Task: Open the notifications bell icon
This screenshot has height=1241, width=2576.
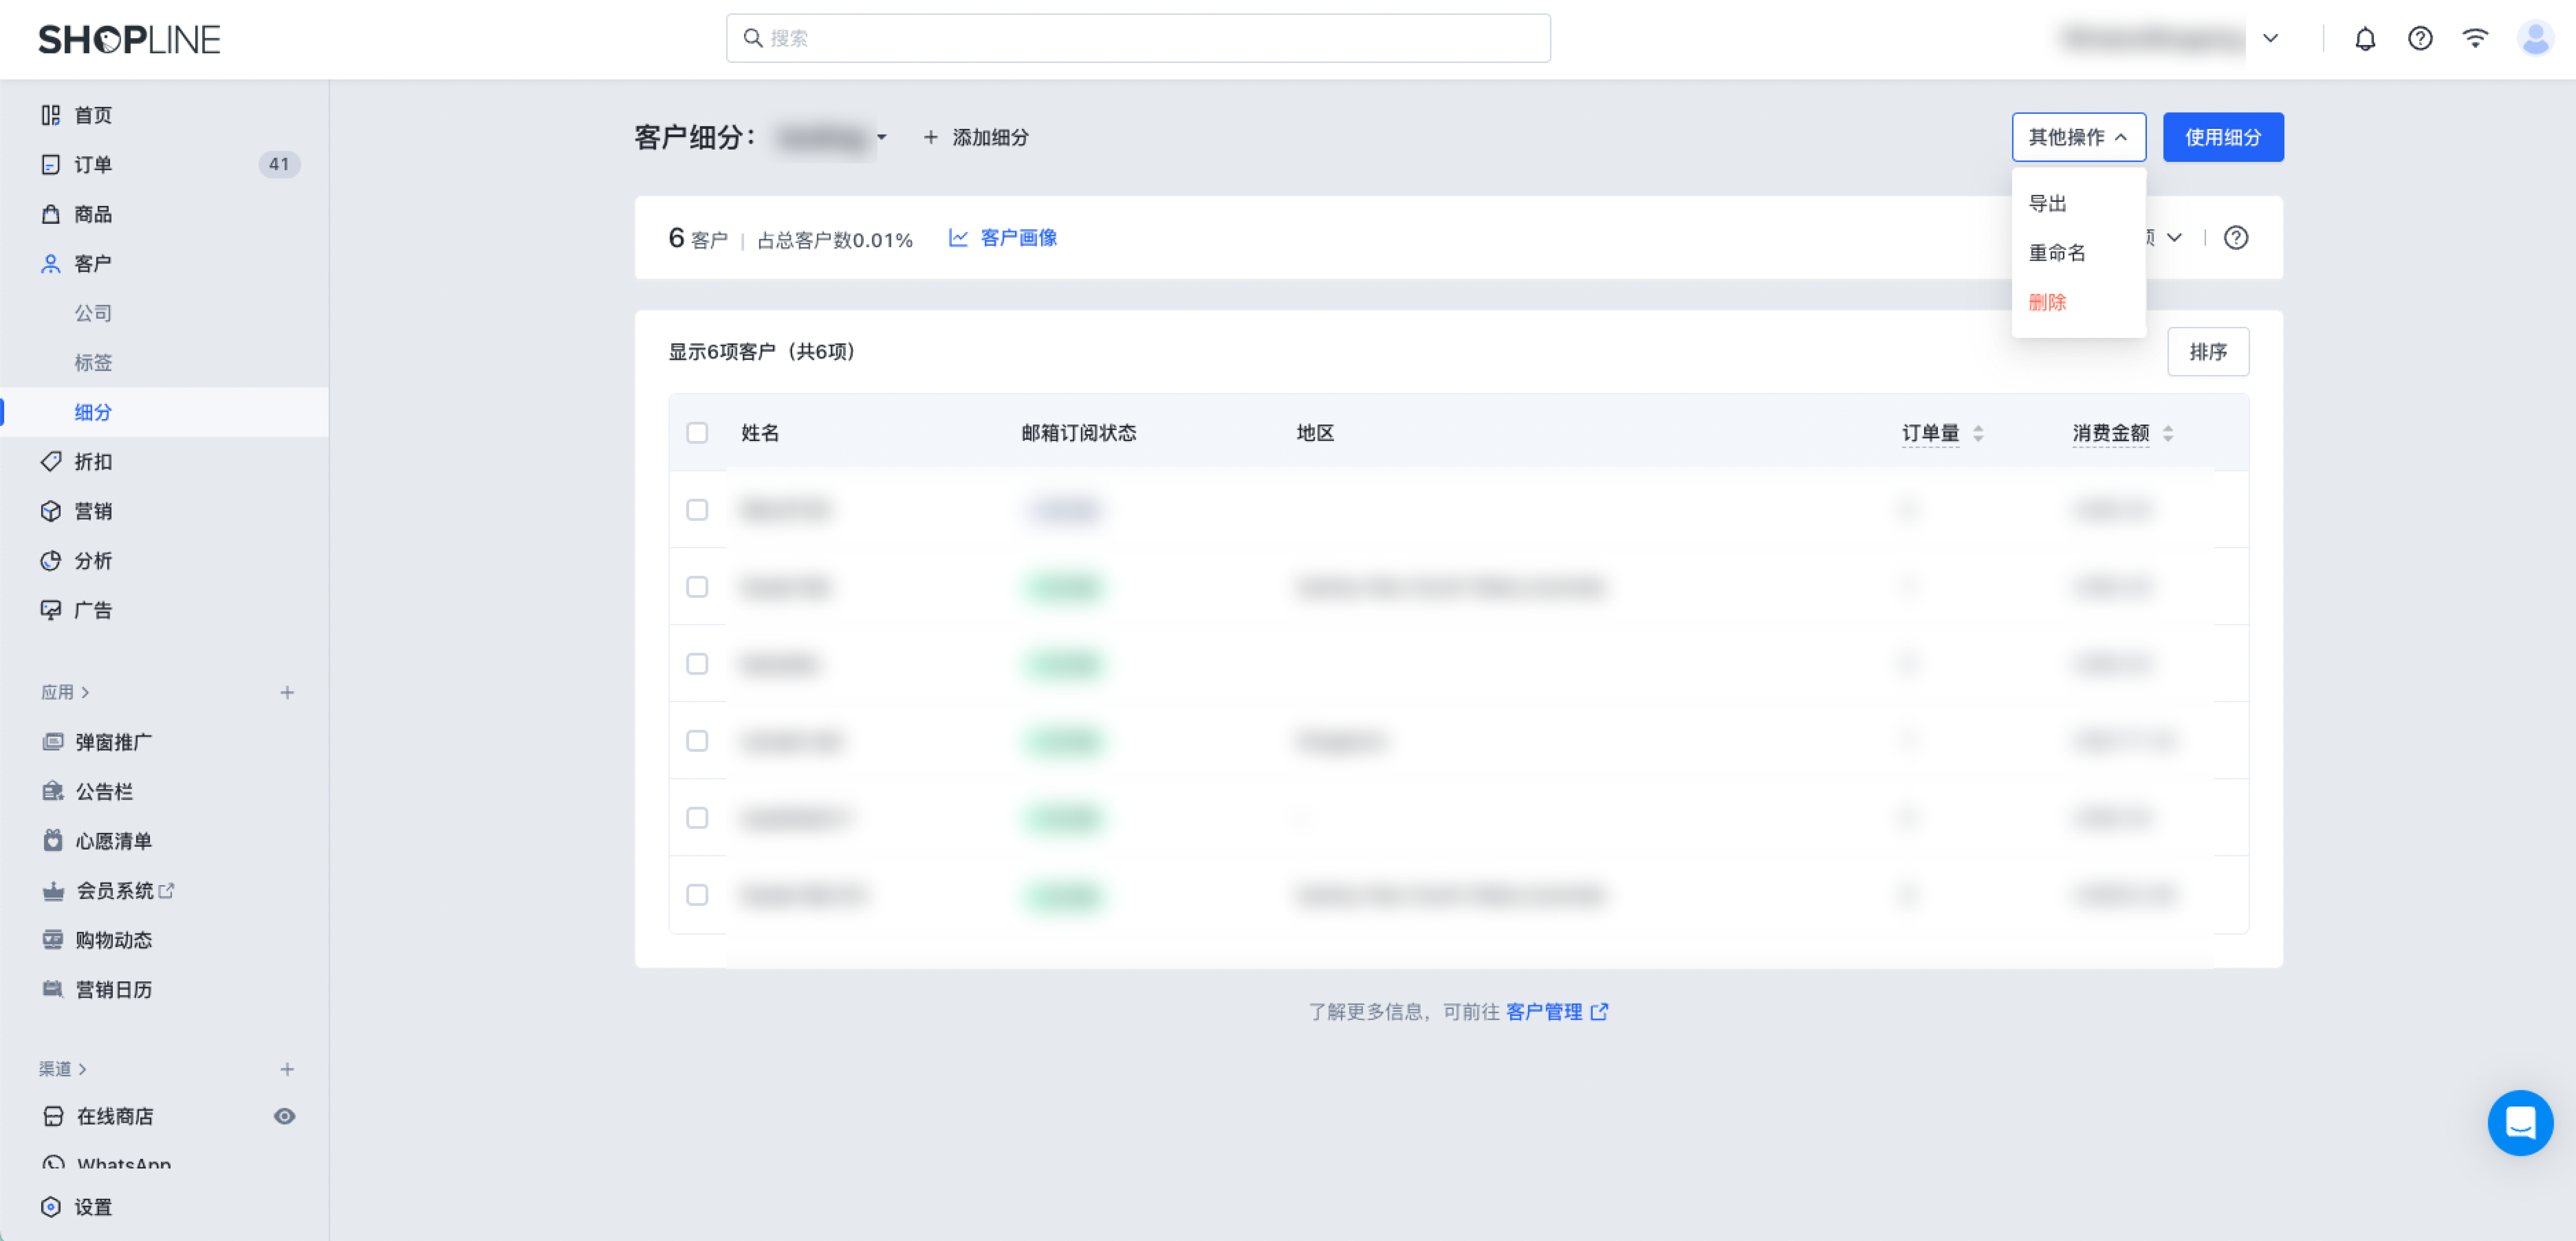Action: tap(2365, 39)
